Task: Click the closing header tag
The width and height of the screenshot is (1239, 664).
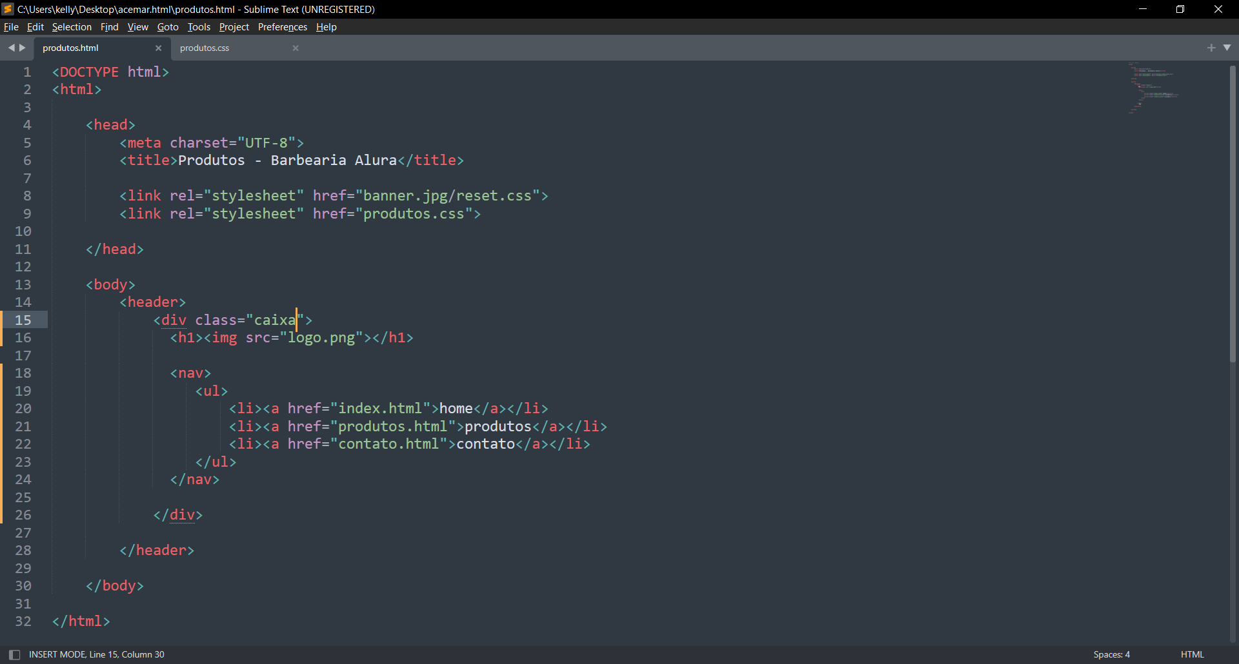Action: pos(157,551)
